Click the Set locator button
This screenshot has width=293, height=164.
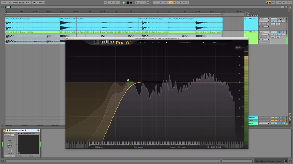point(246,13)
